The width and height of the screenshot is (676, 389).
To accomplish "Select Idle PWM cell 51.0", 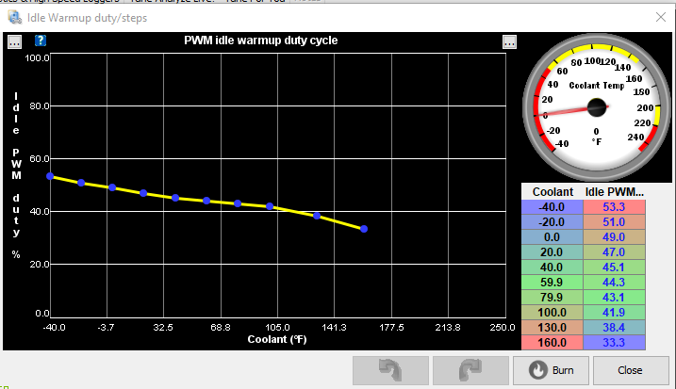I will point(615,222).
